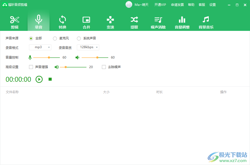This screenshot has width=250, height=165.
Task: Open the 开通VIP link
Action: click(x=160, y=5)
